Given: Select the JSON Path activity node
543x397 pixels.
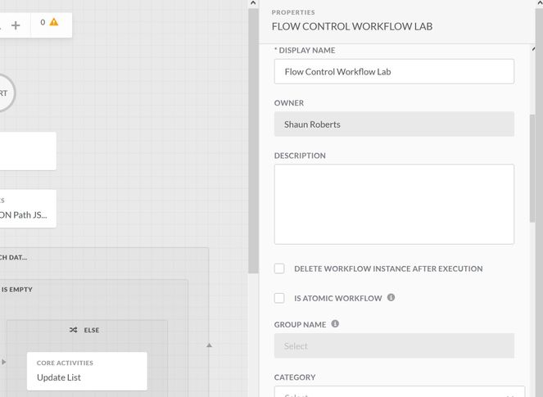Looking at the screenshot, I should (x=28, y=209).
